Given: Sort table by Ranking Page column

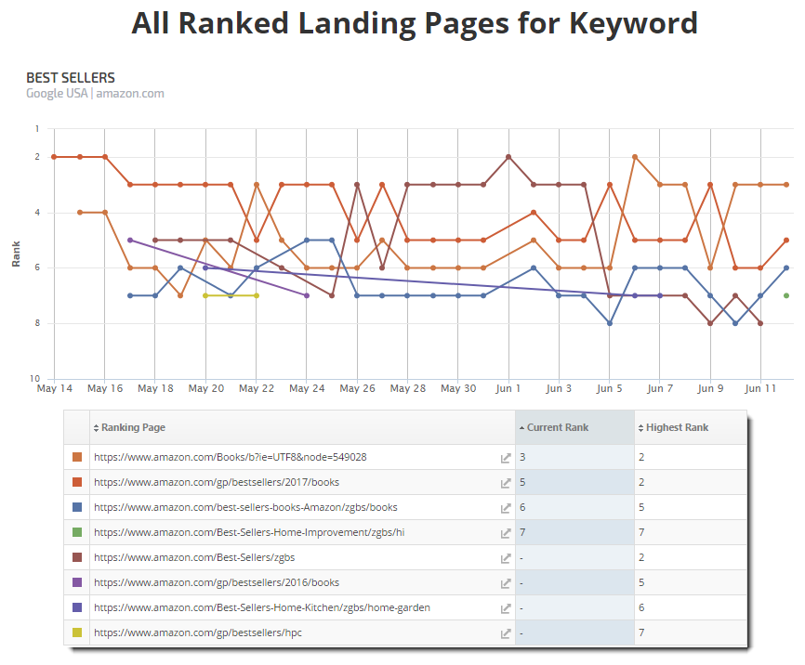Looking at the screenshot, I should tap(133, 427).
